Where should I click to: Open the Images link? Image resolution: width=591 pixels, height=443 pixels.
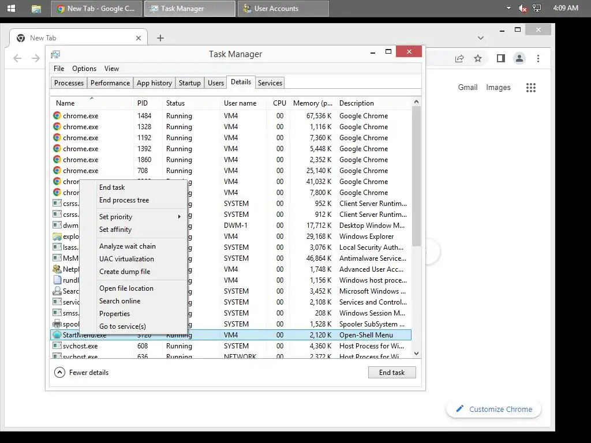[x=498, y=88]
